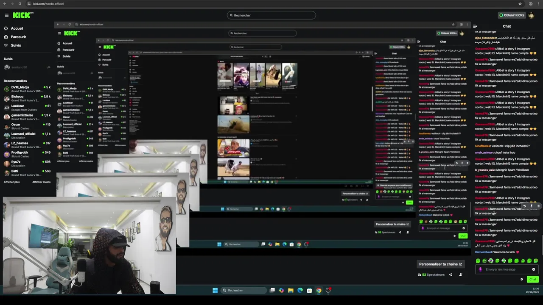The image size is (543, 305).
Task: Open Bichouu channel in Recommandées
Action: [27, 98]
